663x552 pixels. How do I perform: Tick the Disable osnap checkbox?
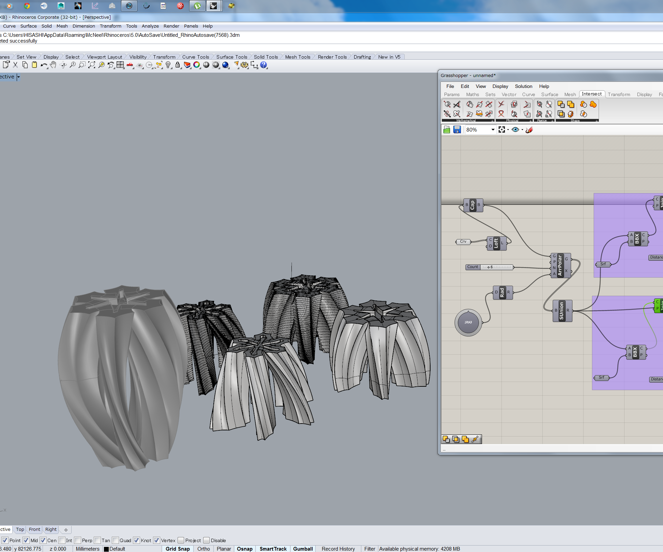pyautogui.click(x=206, y=540)
